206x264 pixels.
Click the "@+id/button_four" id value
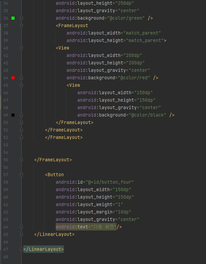(x=109, y=182)
